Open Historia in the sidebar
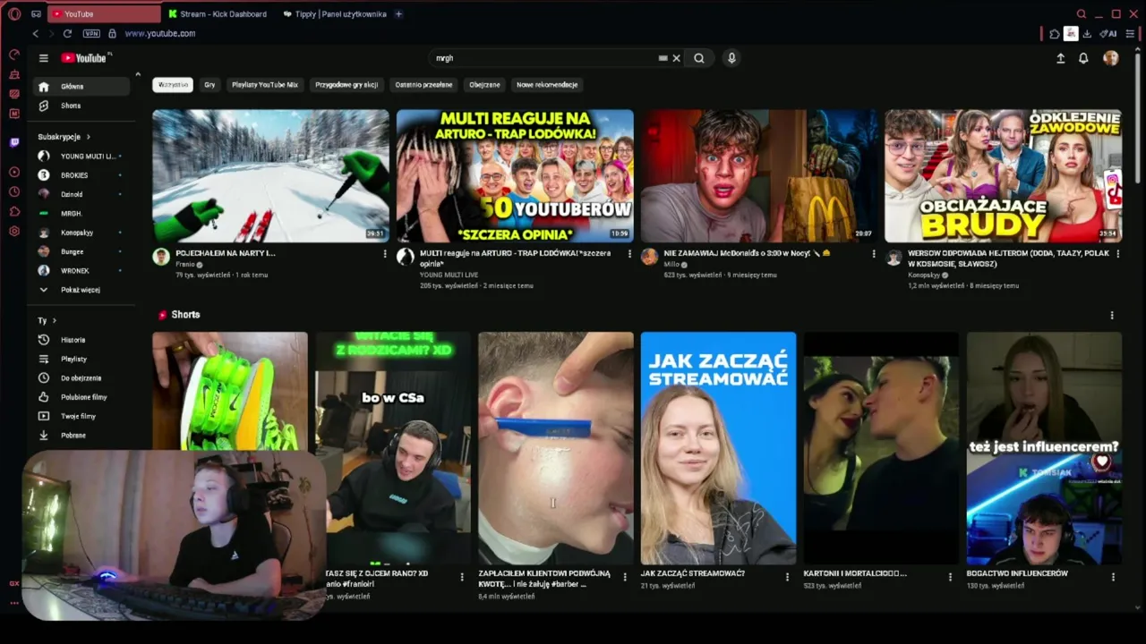The width and height of the screenshot is (1146, 644). click(81, 340)
